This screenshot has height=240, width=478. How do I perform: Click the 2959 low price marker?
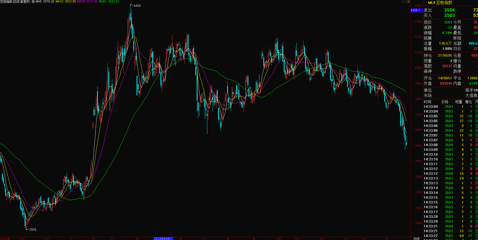point(32,229)
